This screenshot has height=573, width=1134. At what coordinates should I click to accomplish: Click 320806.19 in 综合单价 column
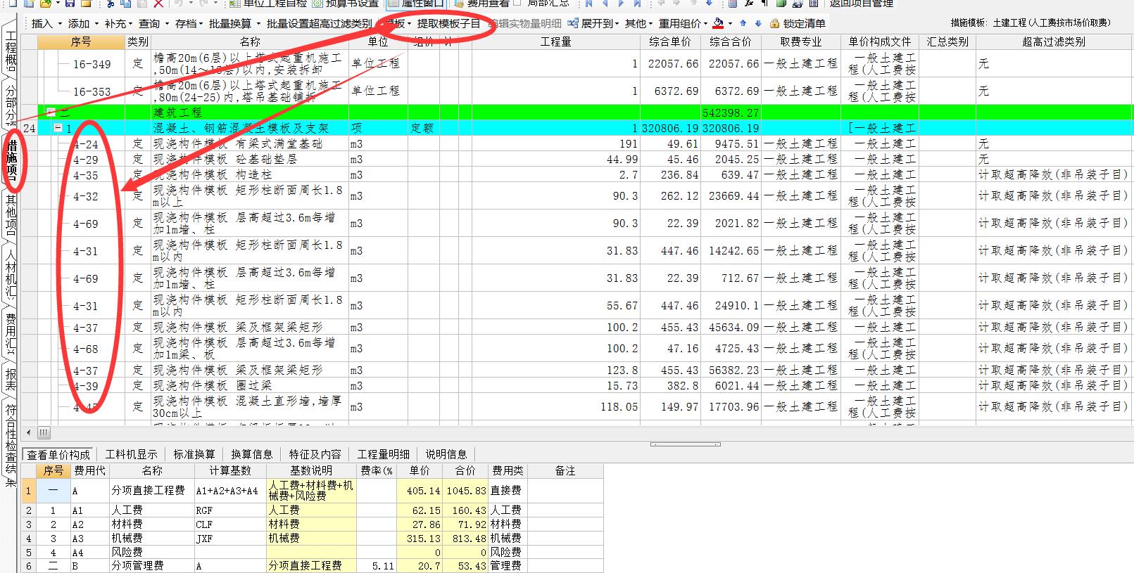[x=671, y=128]
